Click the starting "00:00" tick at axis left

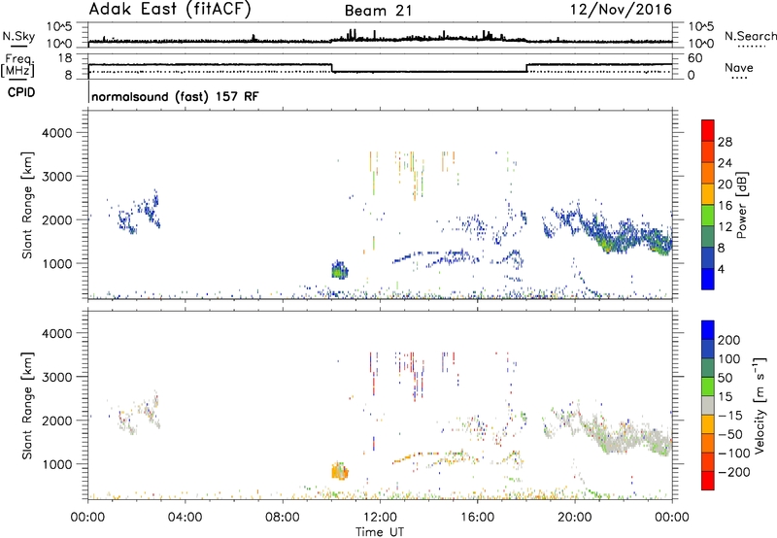(x=87, y=518)
